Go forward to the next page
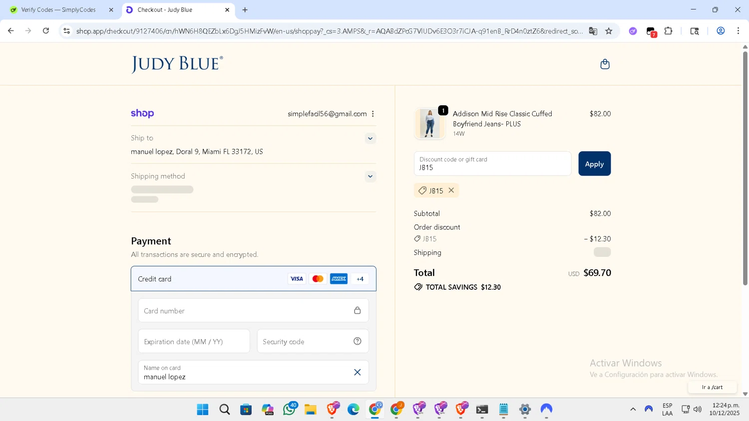Viewport: 749px width, 421px height. (28, 31)
